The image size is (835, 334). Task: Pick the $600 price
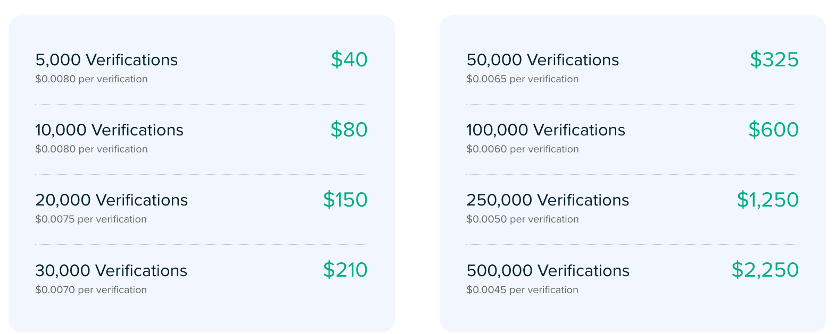coord(773,130)
